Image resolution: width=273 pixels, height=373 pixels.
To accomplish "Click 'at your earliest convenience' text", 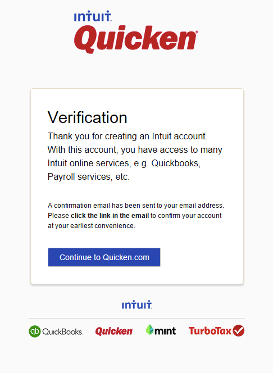I will point(92,225).
